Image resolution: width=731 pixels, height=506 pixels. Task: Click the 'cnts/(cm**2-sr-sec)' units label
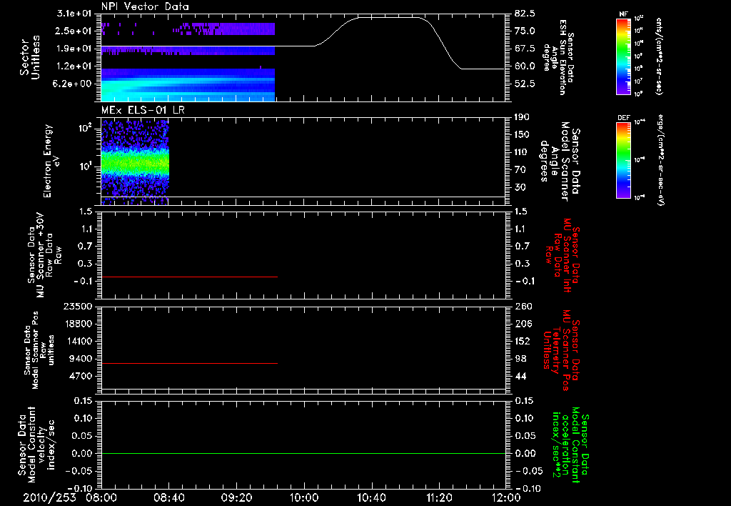[x=659, y=56]
